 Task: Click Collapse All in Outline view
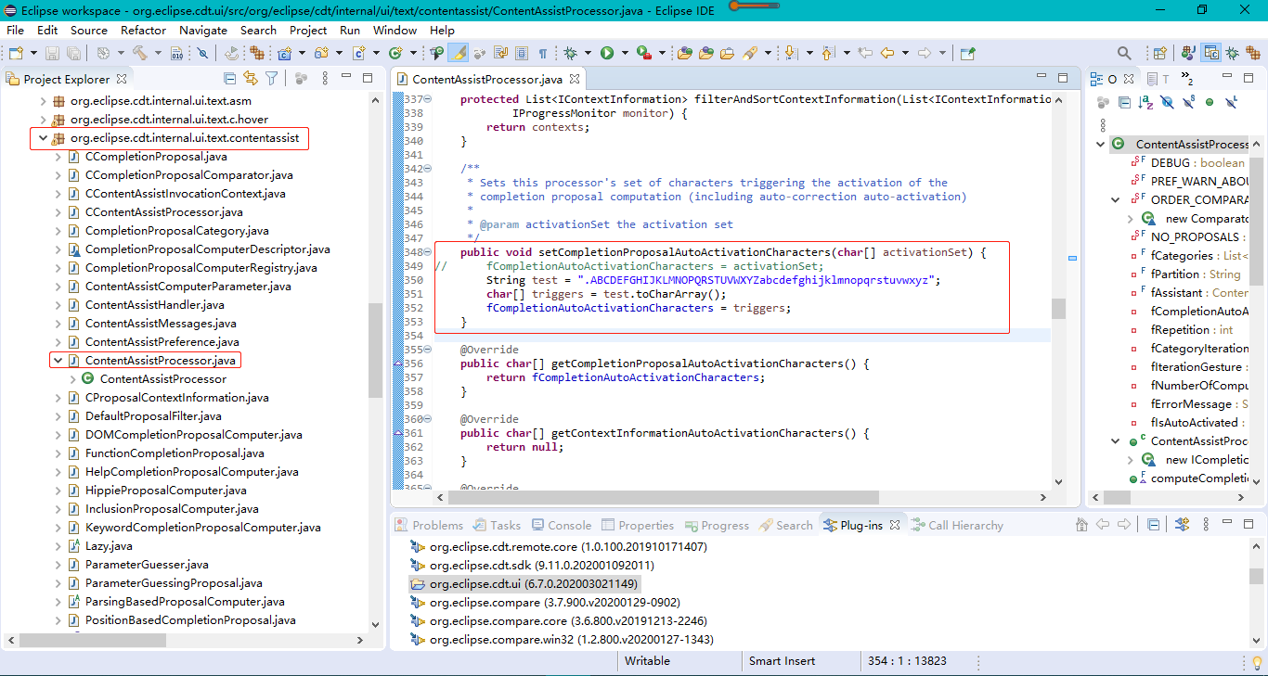(x=1124, y=102)
